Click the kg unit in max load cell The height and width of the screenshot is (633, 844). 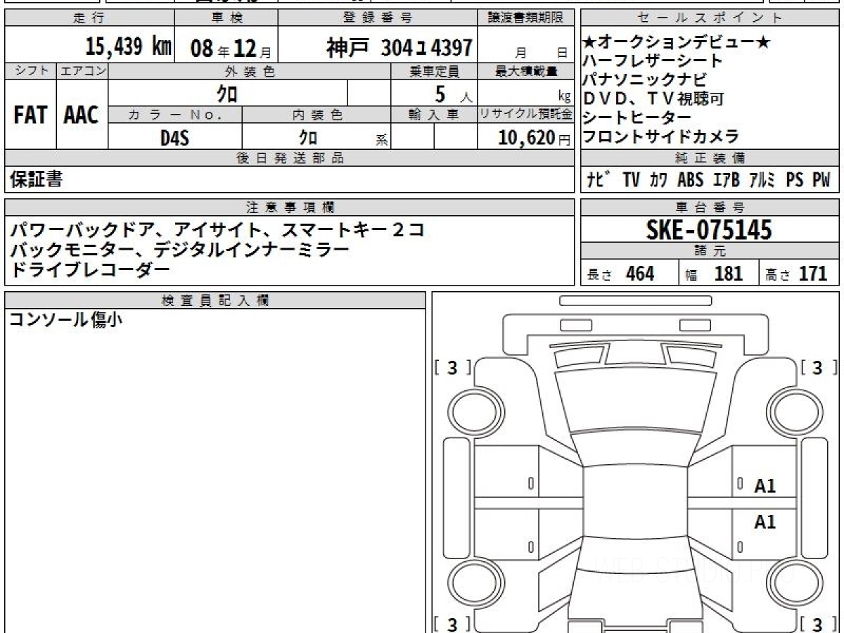[x=565, y=98]
